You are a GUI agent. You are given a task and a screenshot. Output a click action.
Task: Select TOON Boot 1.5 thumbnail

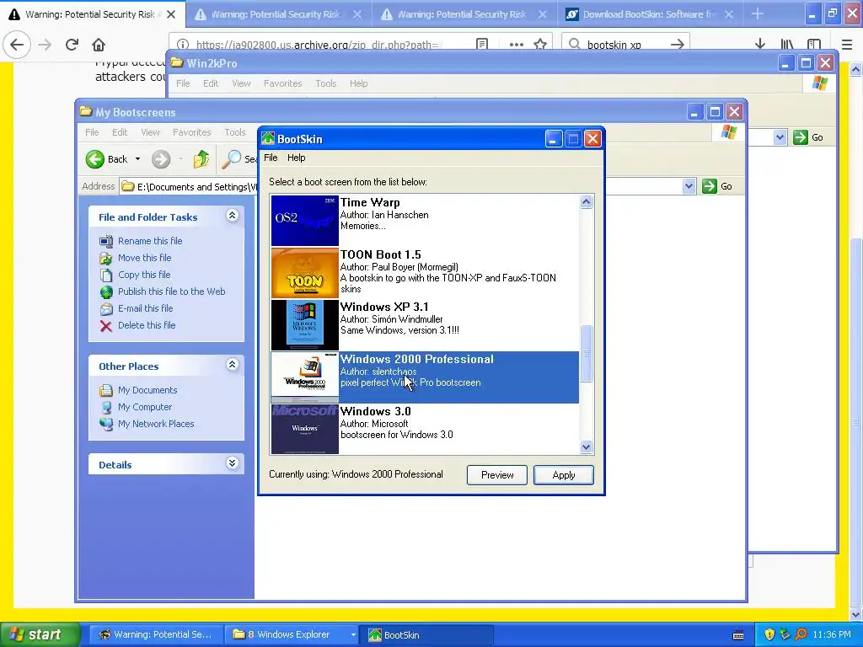click(304, 272)
